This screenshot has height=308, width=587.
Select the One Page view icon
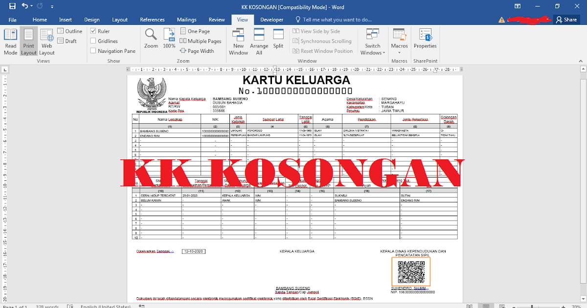click(195, 31)
